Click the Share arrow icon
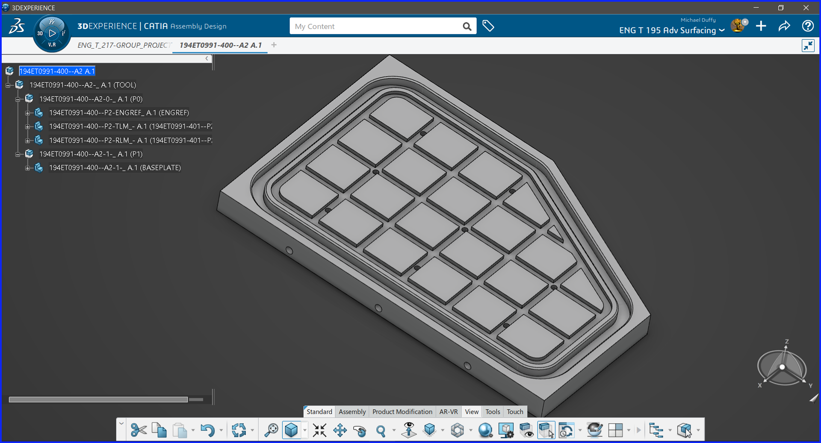 tap(784, 26)
